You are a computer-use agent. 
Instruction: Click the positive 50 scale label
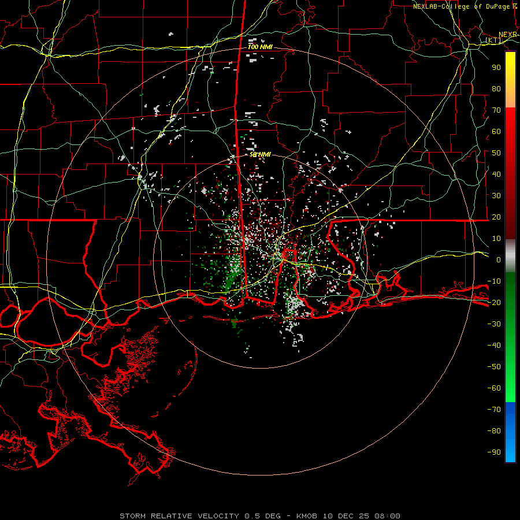point(496,153)
